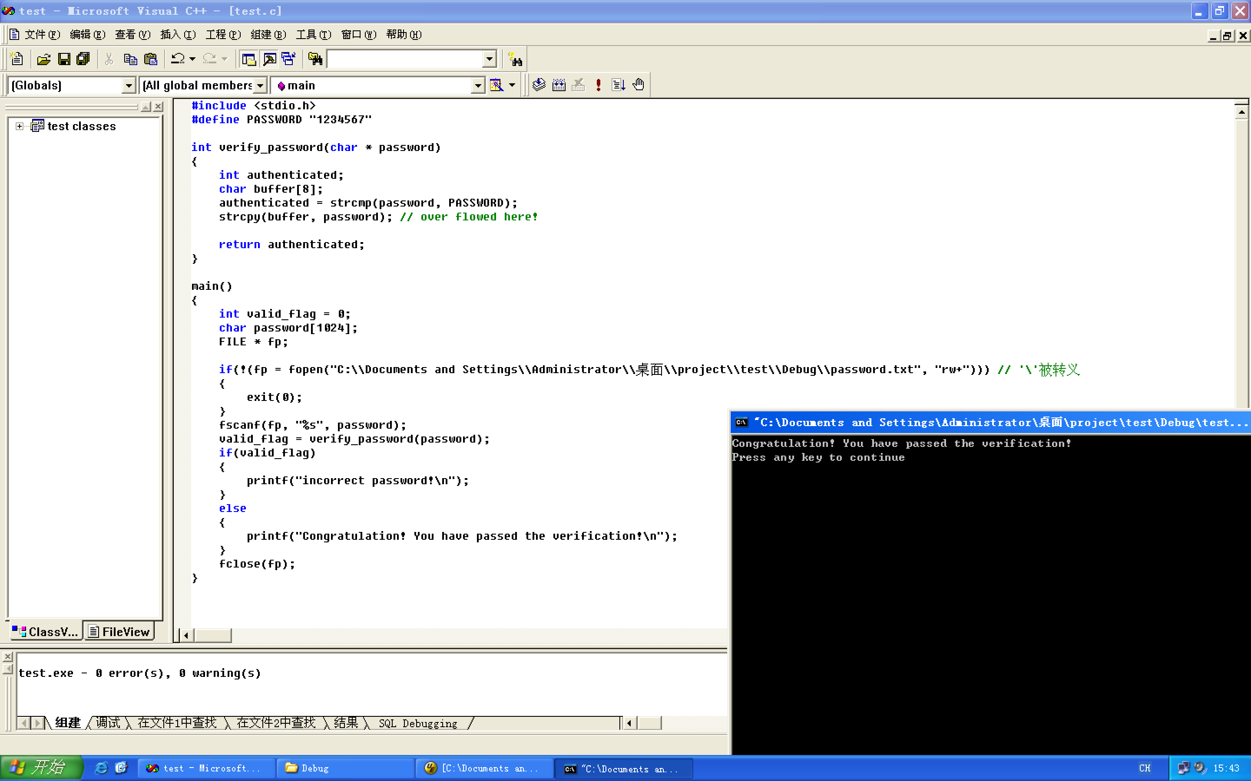The width and height of the screenshot is (1251, 781).
Task: Close the workspace panel with its X
Action: (158, 106)
